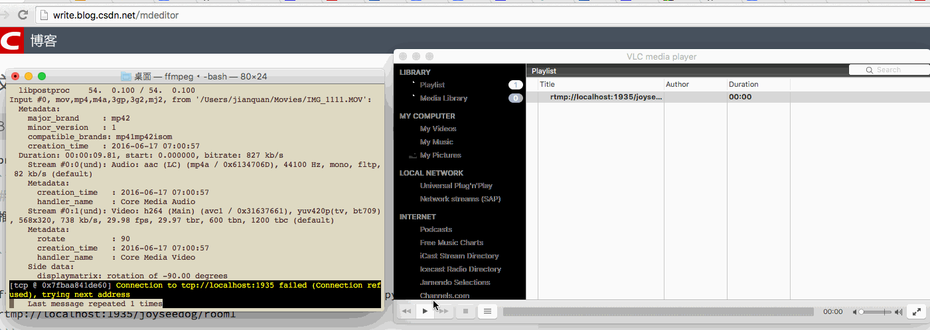The width and height of the screenshot is (930, 330).
Task: Open My Music in VLC sidebar
Action: coord(436,142)
